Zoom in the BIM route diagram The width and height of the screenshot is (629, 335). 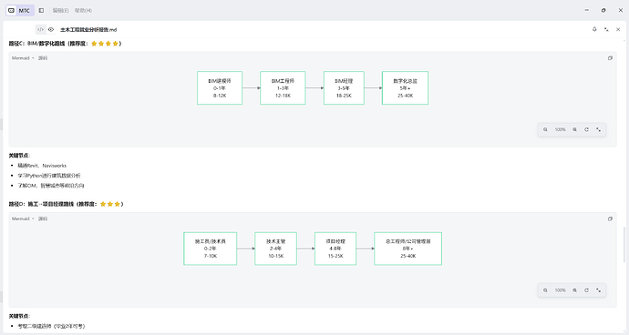pos(574,129)
